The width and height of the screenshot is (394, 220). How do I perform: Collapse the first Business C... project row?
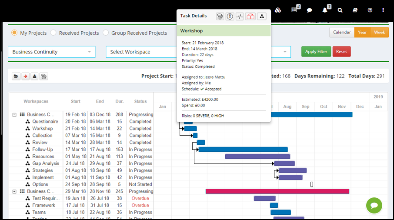point(14,115)
